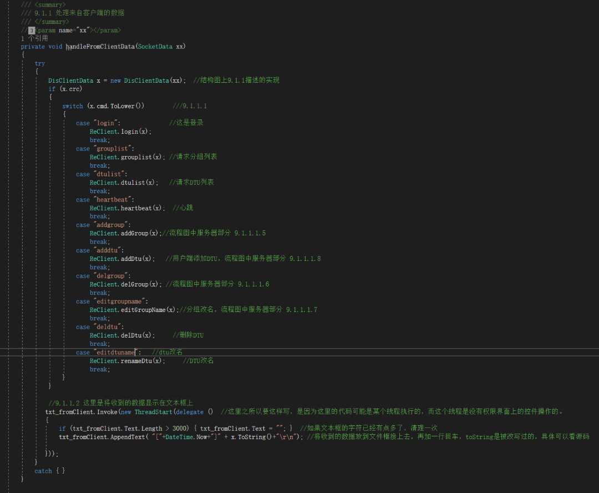Click the delegate keyword
This screenshot has width=599, height=493.
point(190,412)
